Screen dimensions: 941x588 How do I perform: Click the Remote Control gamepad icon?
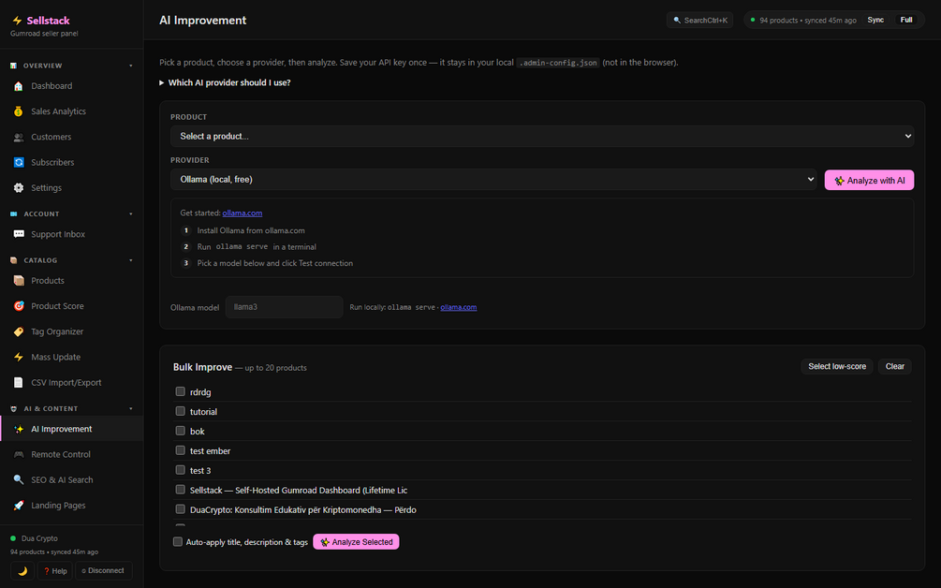tap(19, 455)
